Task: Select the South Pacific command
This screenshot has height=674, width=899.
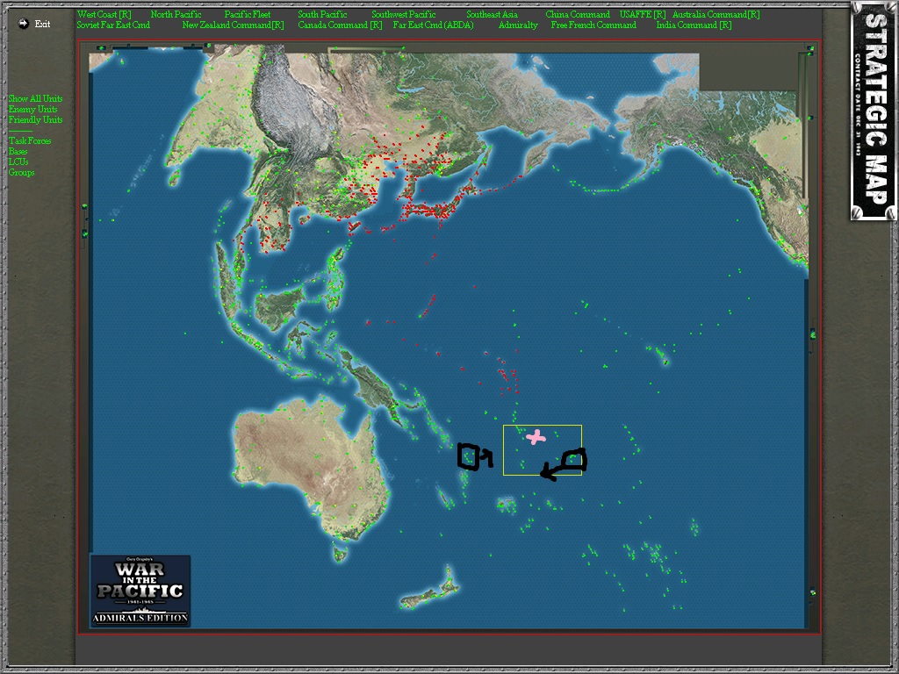Action: tap(323, 14)
